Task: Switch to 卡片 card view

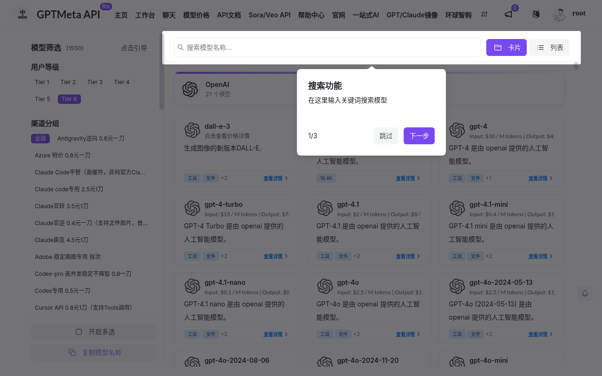Action: (x=507, y=47)
